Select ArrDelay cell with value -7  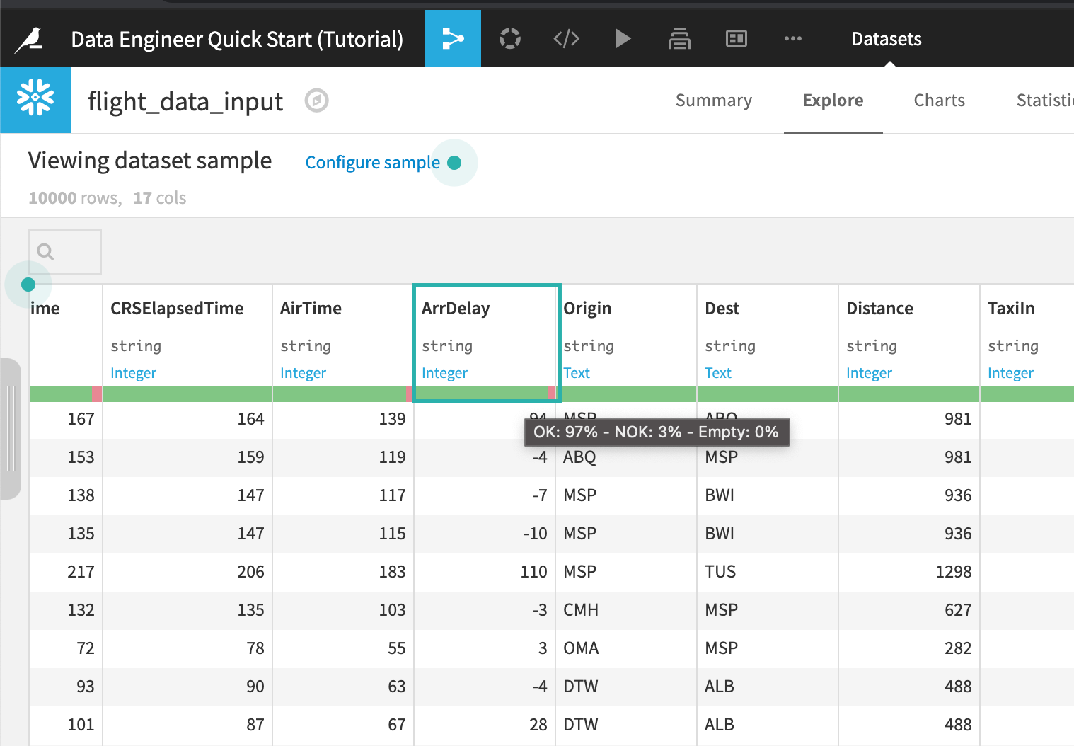click(485, 495)
